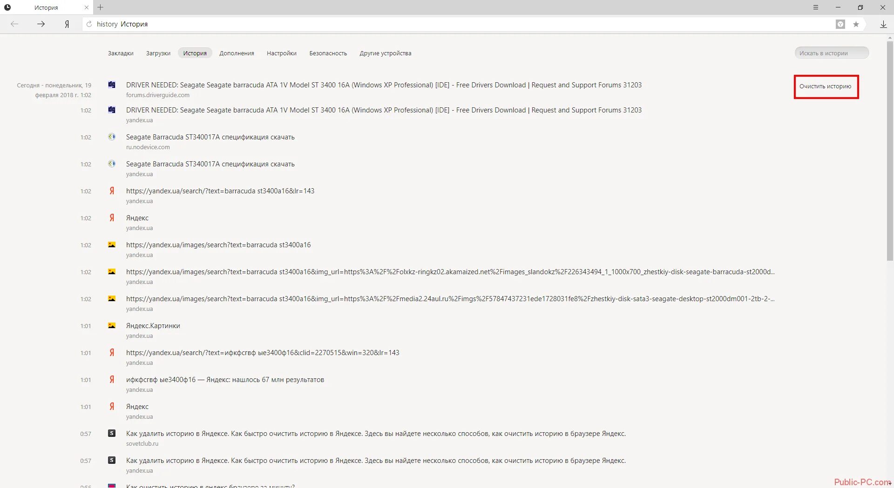This screenshot has height=488, width=894.
Task: Open Другие устройства tab
Action: point(386,53)
